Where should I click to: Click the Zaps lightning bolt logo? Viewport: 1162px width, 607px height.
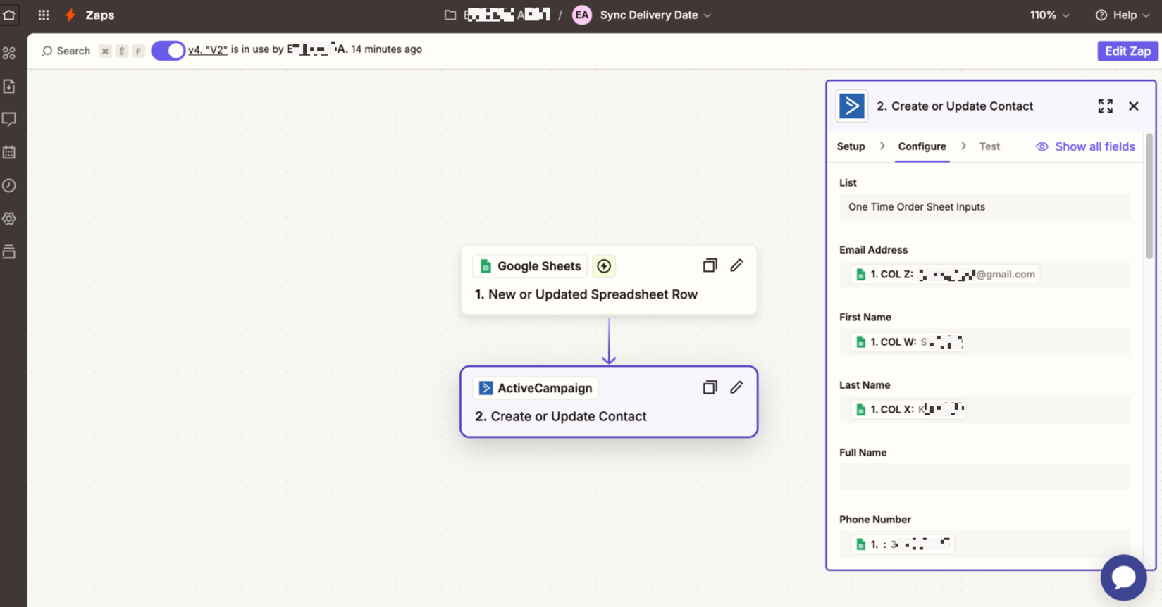(x=70, y=15)
